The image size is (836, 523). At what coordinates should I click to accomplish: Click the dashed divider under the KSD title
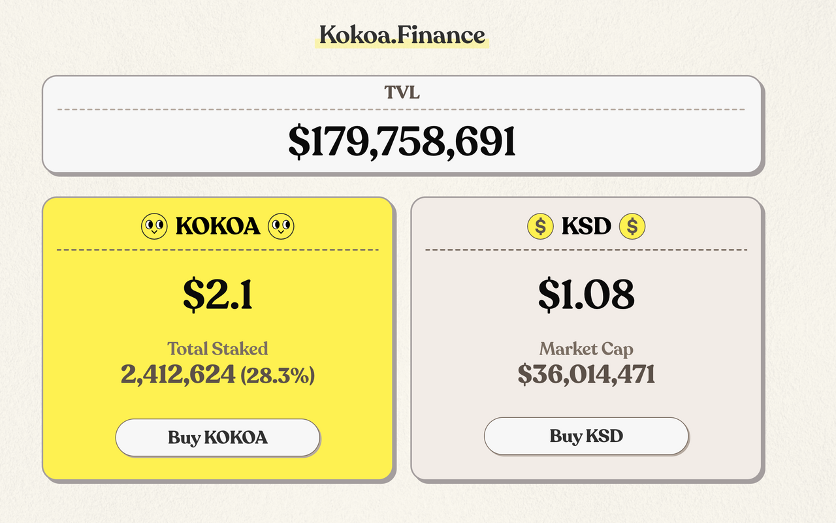[x=586, y=249]
